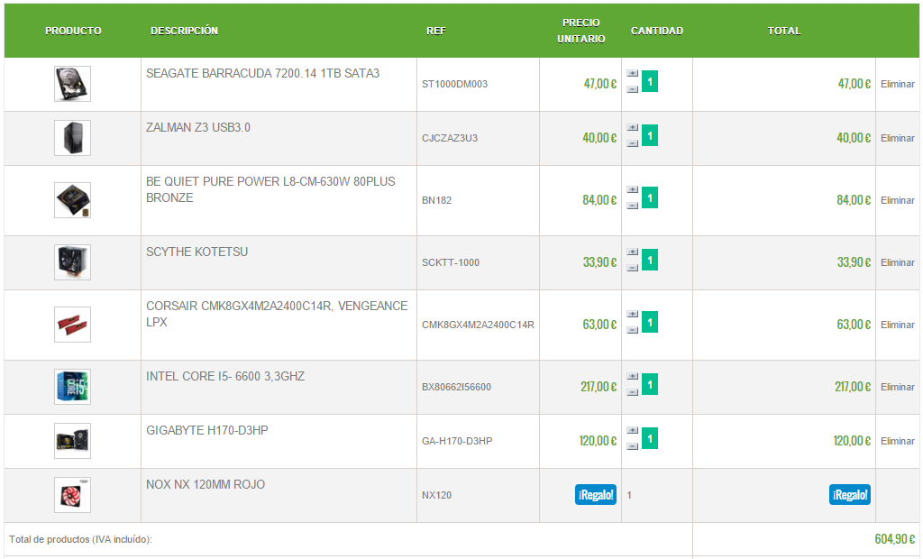Select reference NX120
The height and width of the screenshot is (559, 923).
point(437,495)
